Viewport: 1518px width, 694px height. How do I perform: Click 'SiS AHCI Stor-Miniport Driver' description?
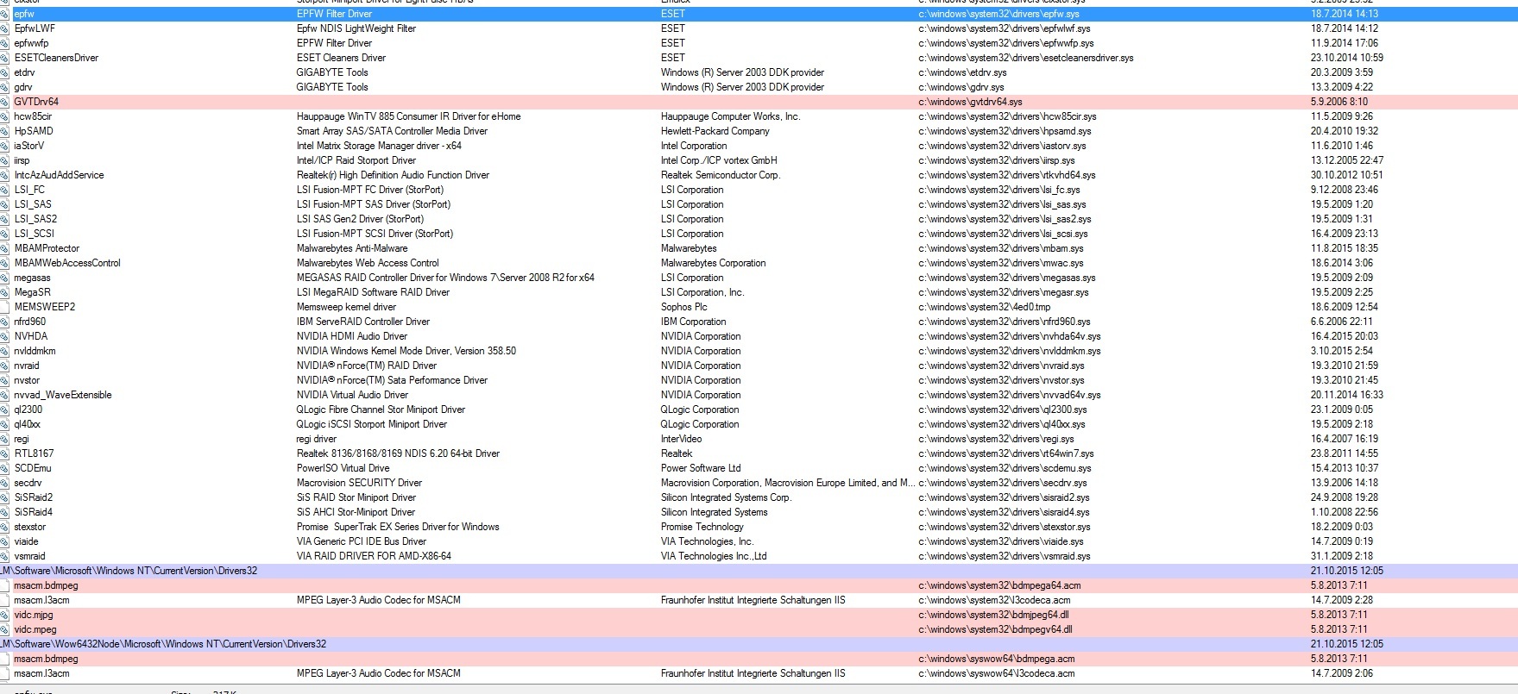click(x=356, y=512)
